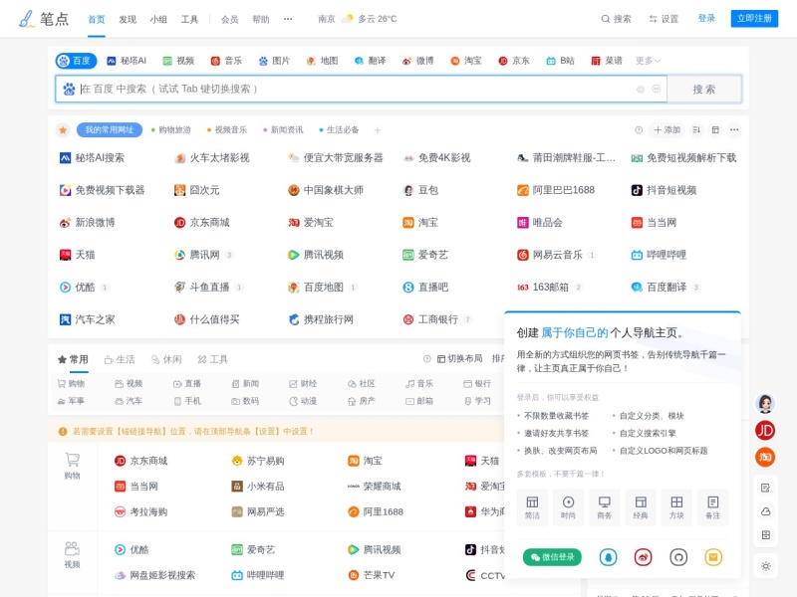The width and height of the screenshot is (797, 597).
Task: Choose the 时尚 template icon
Action: (568, 507)
